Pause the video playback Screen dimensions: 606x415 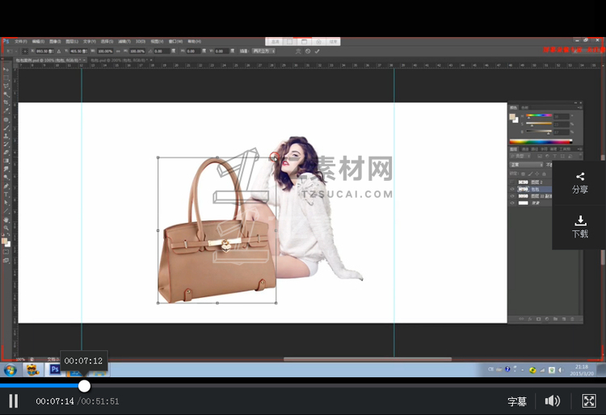pyautogui.click(x=14, y=401)
